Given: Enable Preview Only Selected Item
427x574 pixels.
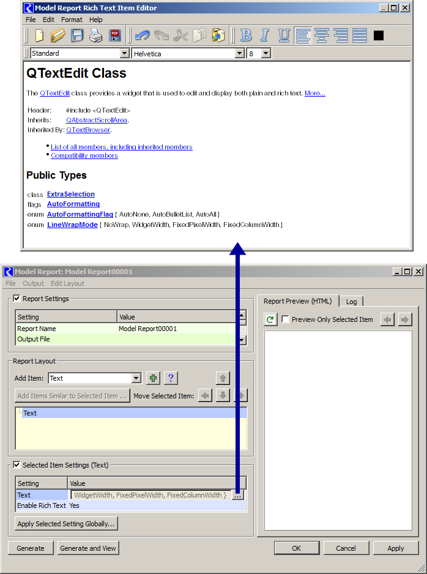Looking at the screenshot, I should point(286,319).
